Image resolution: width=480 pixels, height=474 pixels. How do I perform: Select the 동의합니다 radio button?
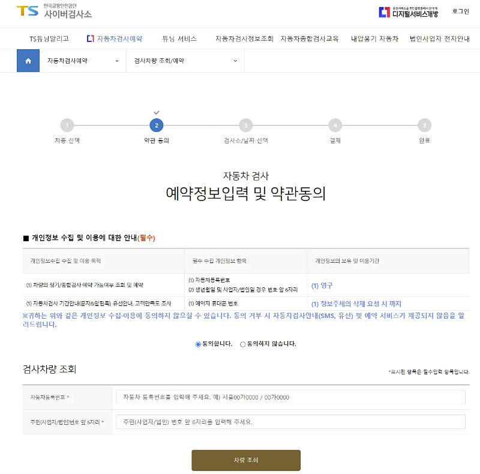click(199, 344)
